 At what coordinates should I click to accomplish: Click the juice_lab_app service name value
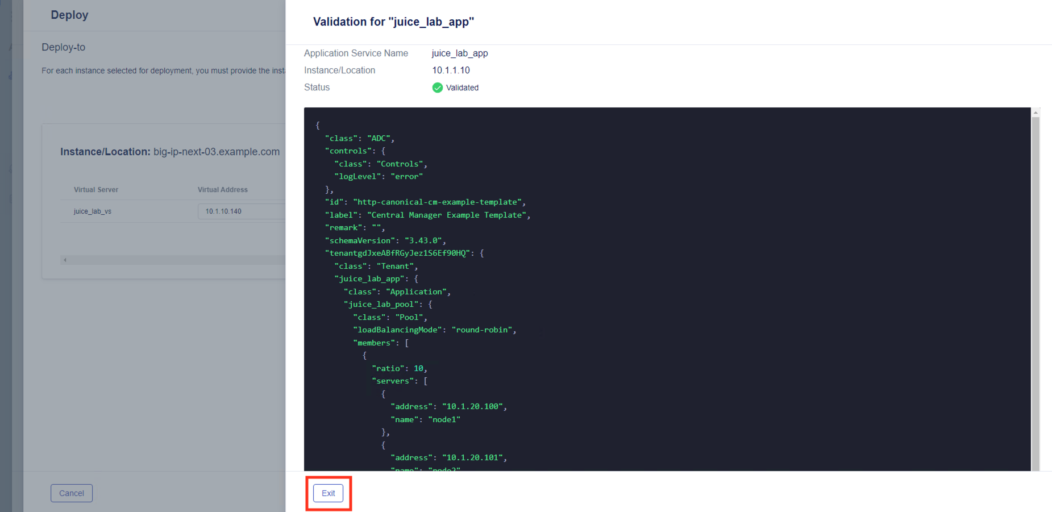[x=460, y=53]
